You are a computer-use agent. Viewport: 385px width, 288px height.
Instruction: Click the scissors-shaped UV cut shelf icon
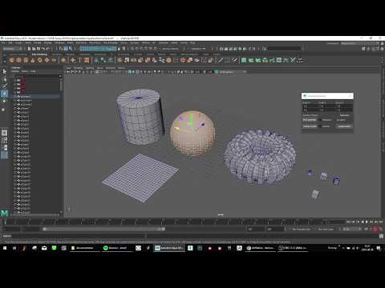[293, 60]
